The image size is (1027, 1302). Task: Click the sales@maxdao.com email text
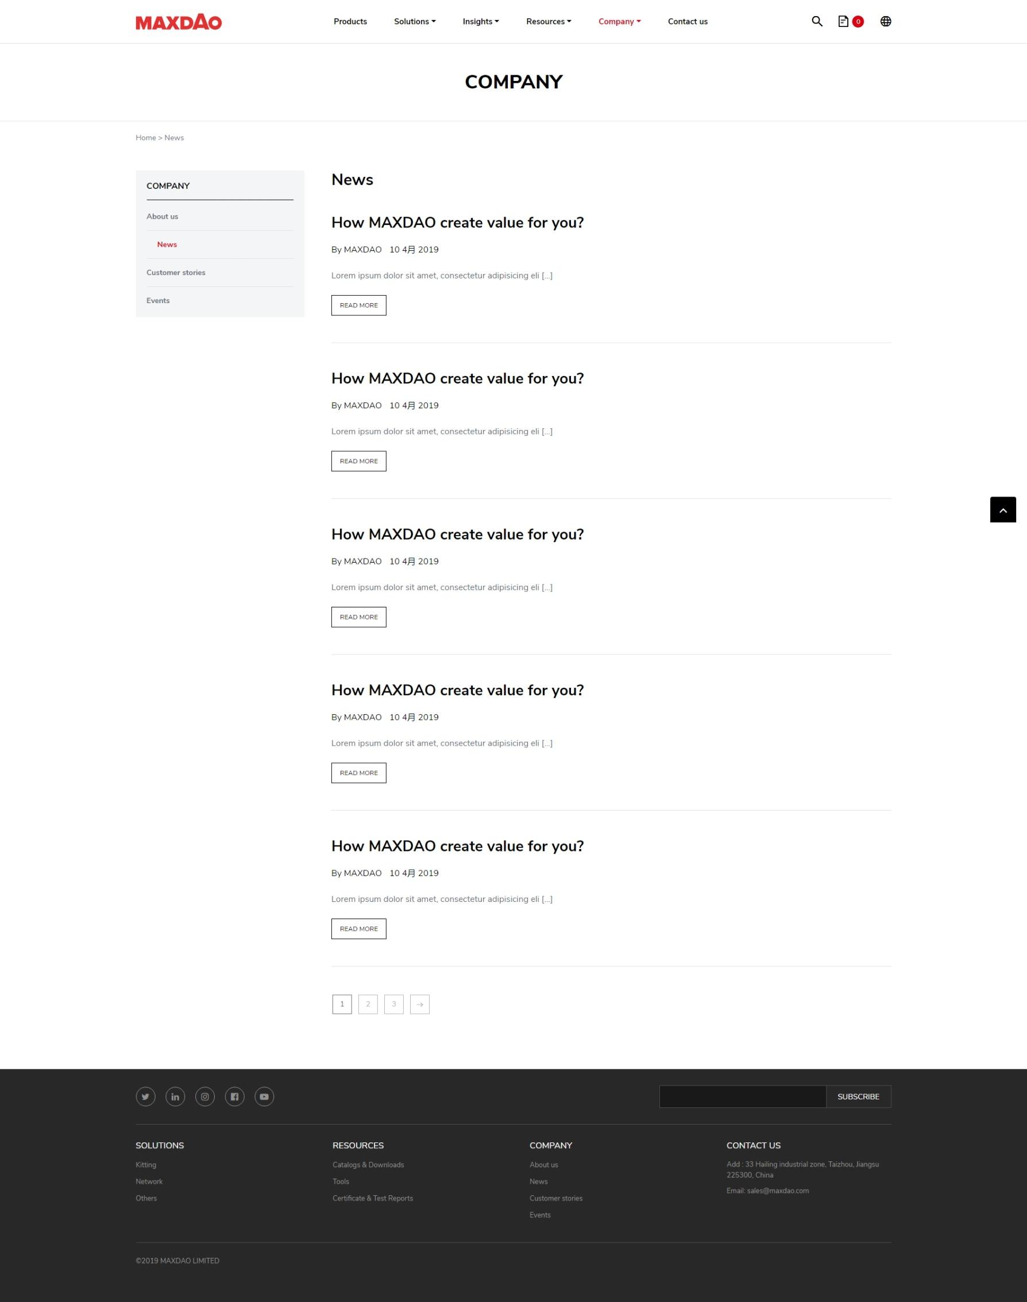pyautogui.click(x=778, y=1191)
